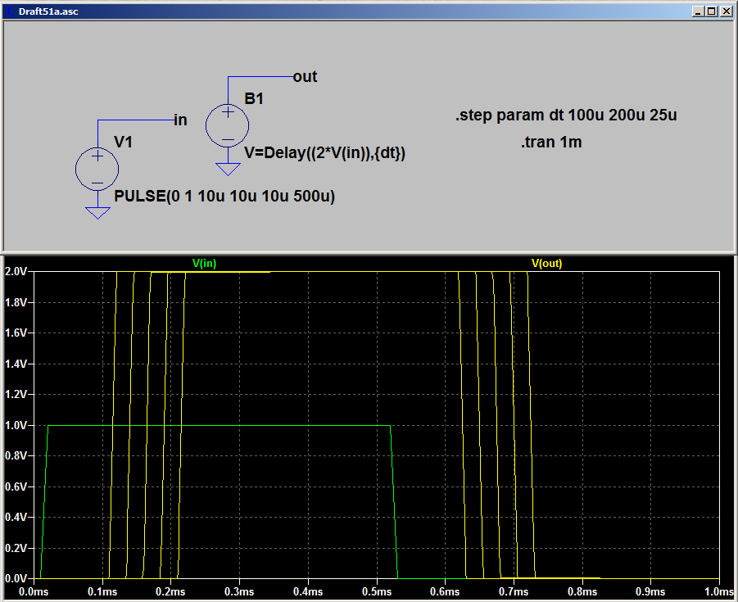738x602 pixels.
Task: Click the 2.0V vertical axis label
Action: 16,271
